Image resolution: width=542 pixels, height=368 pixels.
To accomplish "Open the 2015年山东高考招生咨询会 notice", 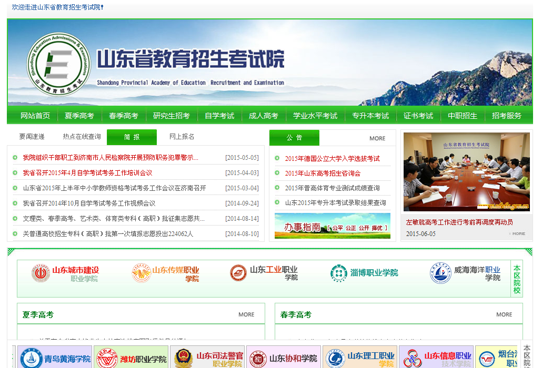I will click(323, 173).
